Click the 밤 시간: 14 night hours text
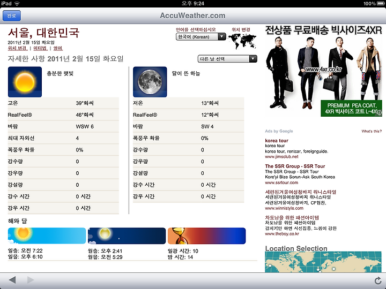386x289 pixels. point(180,257)
